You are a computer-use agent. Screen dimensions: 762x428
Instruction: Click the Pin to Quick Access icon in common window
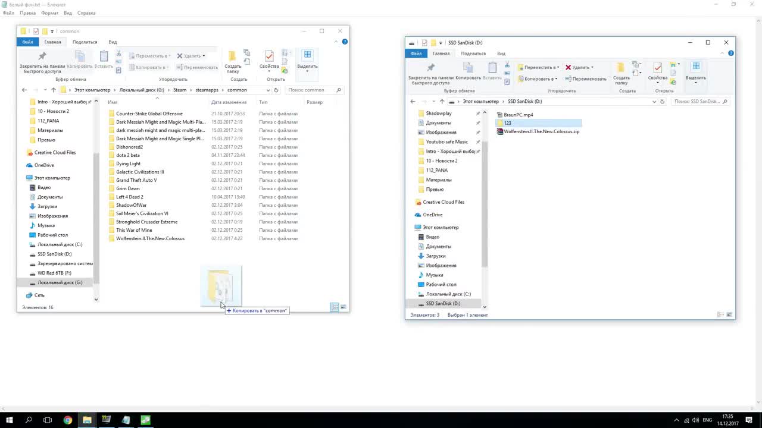[42, 56]
